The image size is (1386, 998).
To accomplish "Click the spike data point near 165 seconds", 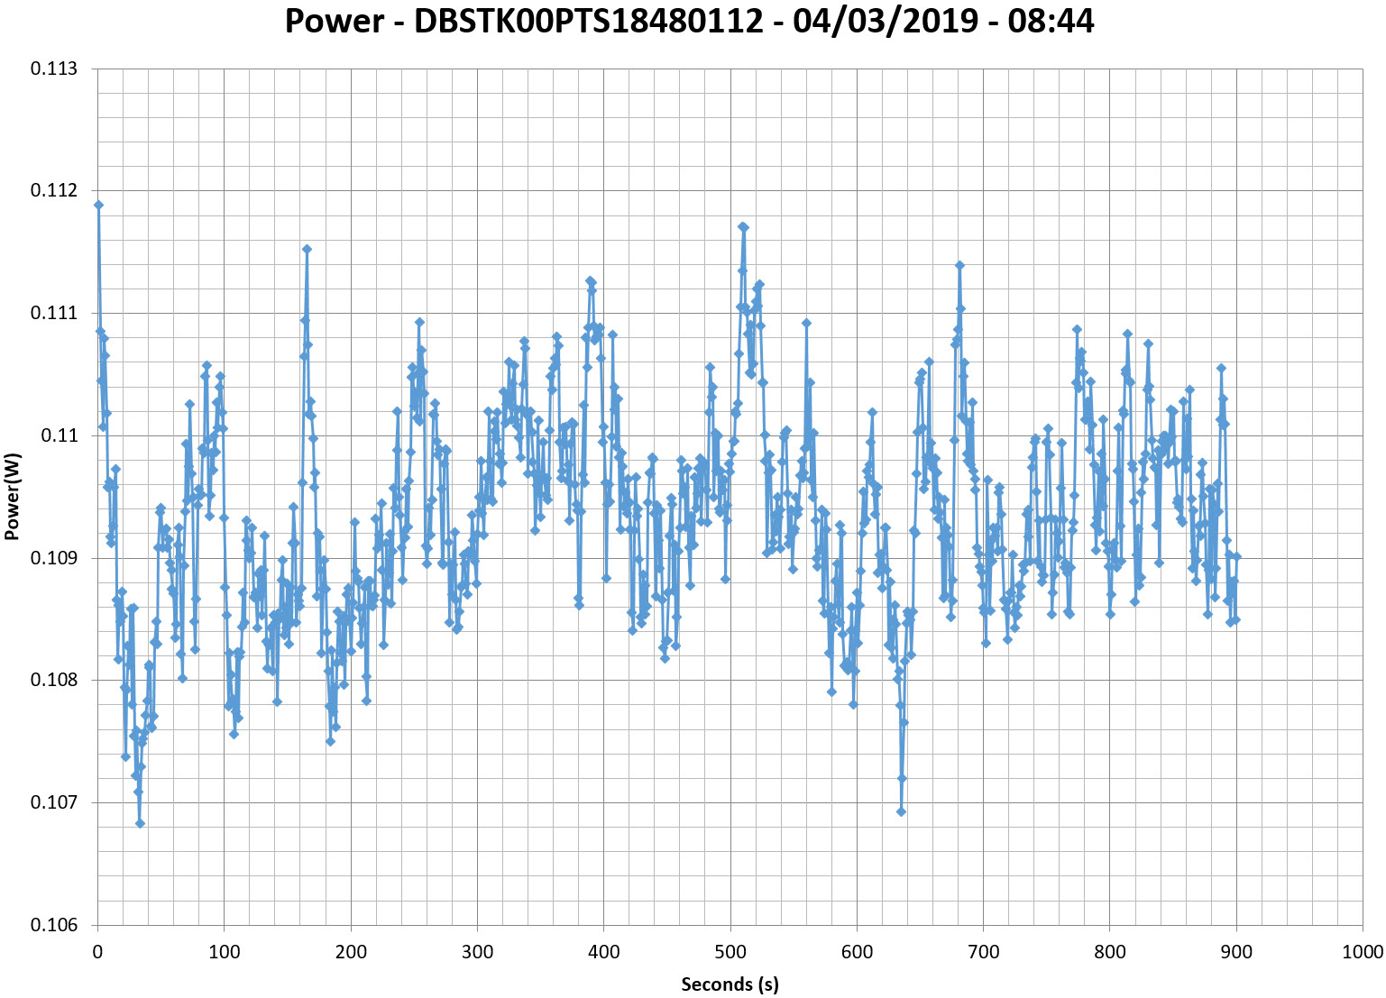I will 307,249.
